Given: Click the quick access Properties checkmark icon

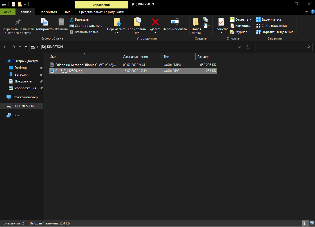Looking at the screenshot, I should (x=14, y=4).
